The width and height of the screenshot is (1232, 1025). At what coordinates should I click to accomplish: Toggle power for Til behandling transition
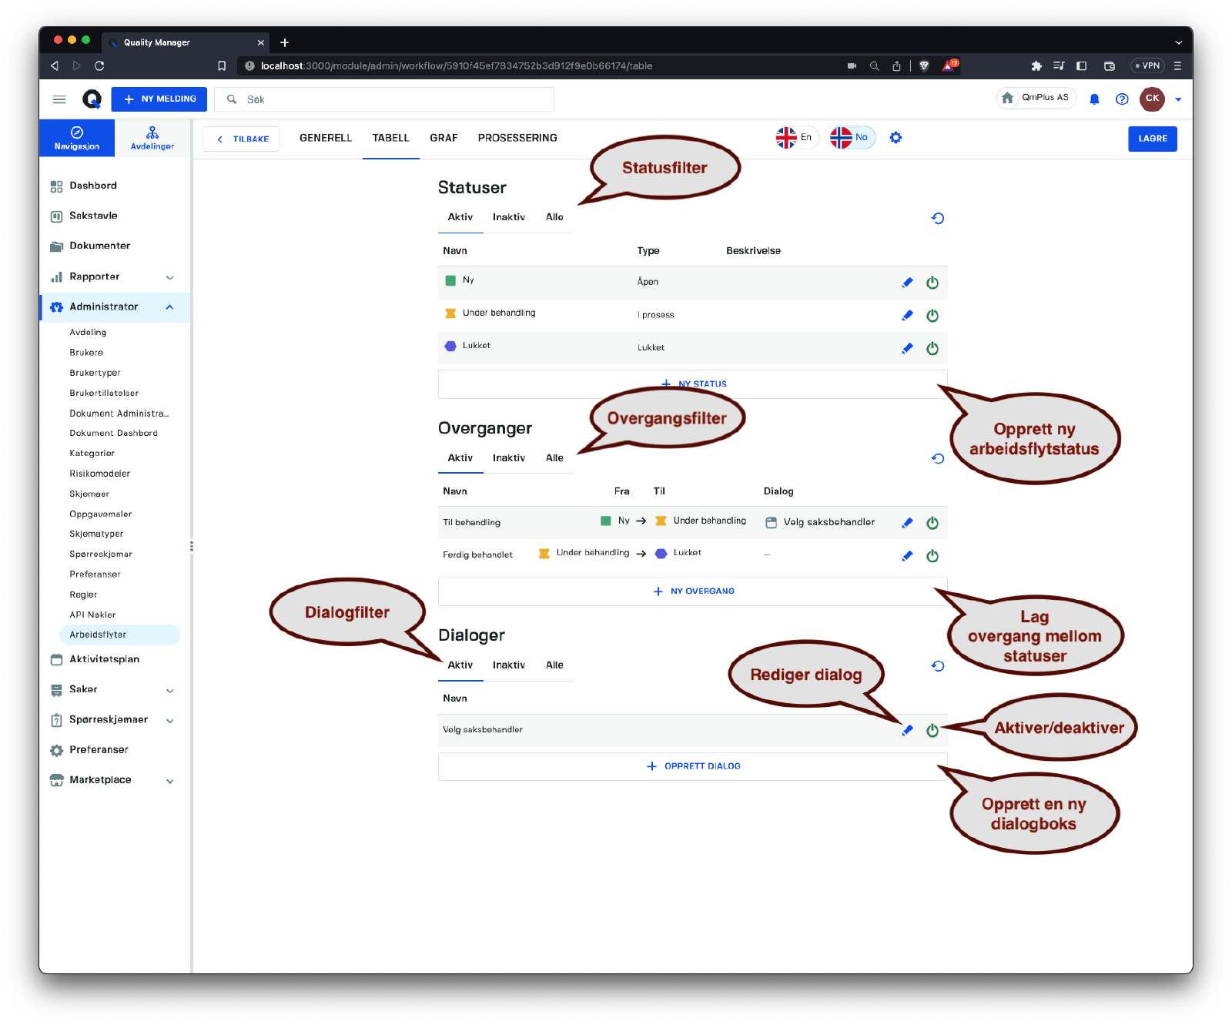pyautogui.click(x=932, y=524)
